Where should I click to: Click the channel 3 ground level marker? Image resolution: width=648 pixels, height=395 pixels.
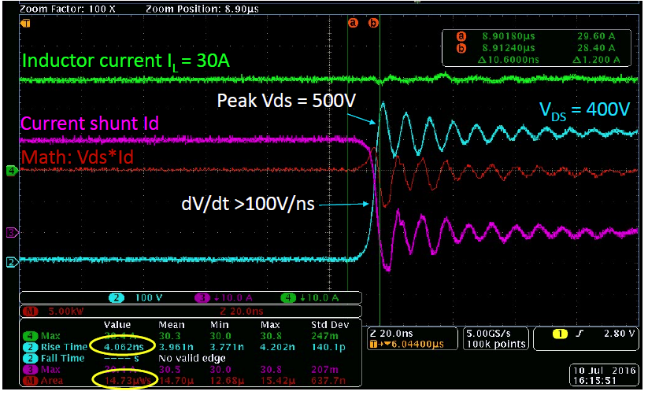(12, 233)
